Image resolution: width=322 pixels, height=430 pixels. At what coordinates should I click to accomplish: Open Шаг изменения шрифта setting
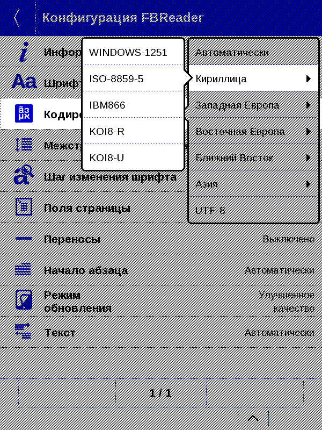point(161,176)
